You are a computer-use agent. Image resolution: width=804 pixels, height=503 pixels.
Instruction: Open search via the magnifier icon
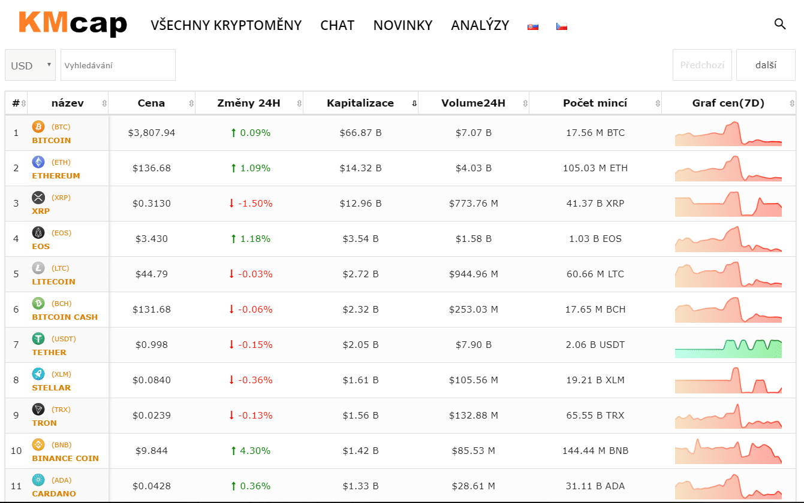tap(780, 24)
